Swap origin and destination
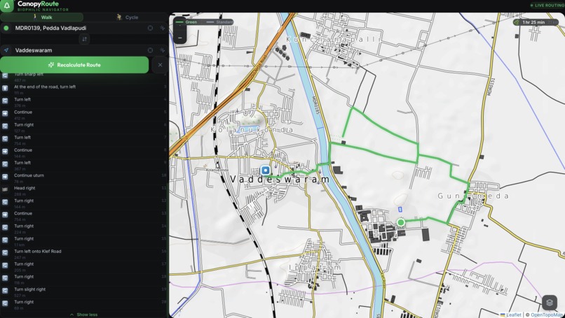The width and height of the screenshot is (565, 318). [x=84, y=39]
